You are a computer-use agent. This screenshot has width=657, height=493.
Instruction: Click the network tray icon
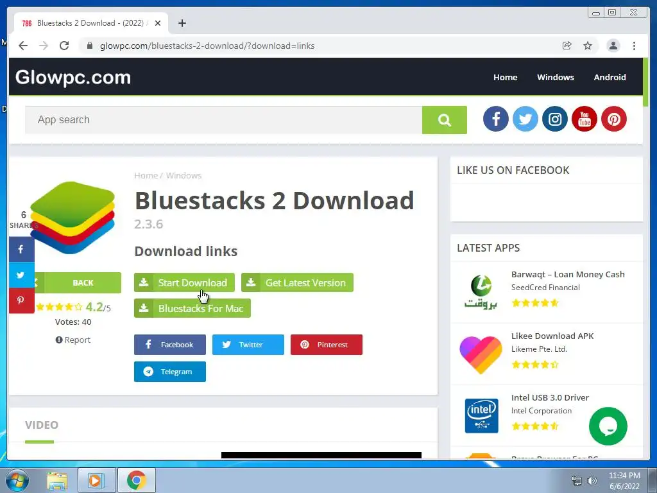tap(577, 481)
